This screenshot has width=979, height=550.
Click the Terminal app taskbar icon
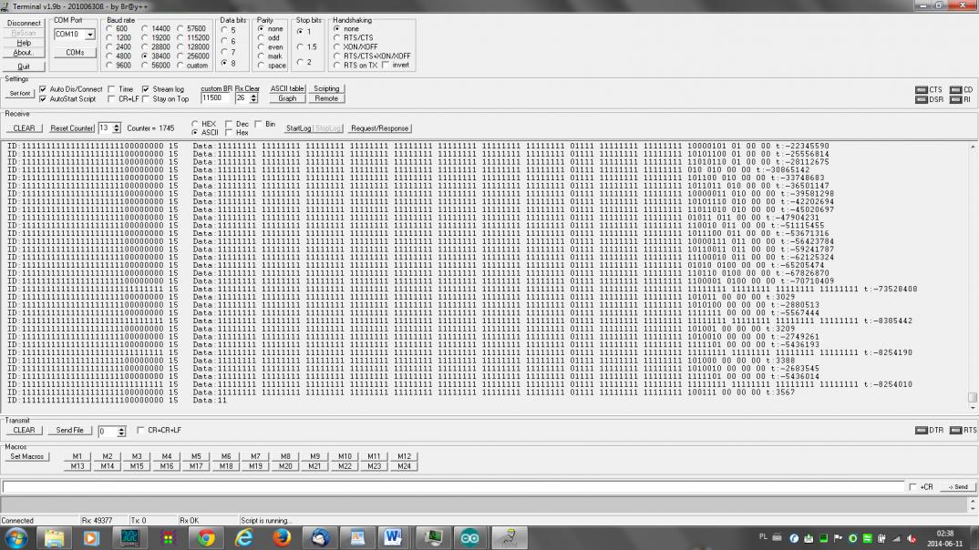[x=510, y=538]
